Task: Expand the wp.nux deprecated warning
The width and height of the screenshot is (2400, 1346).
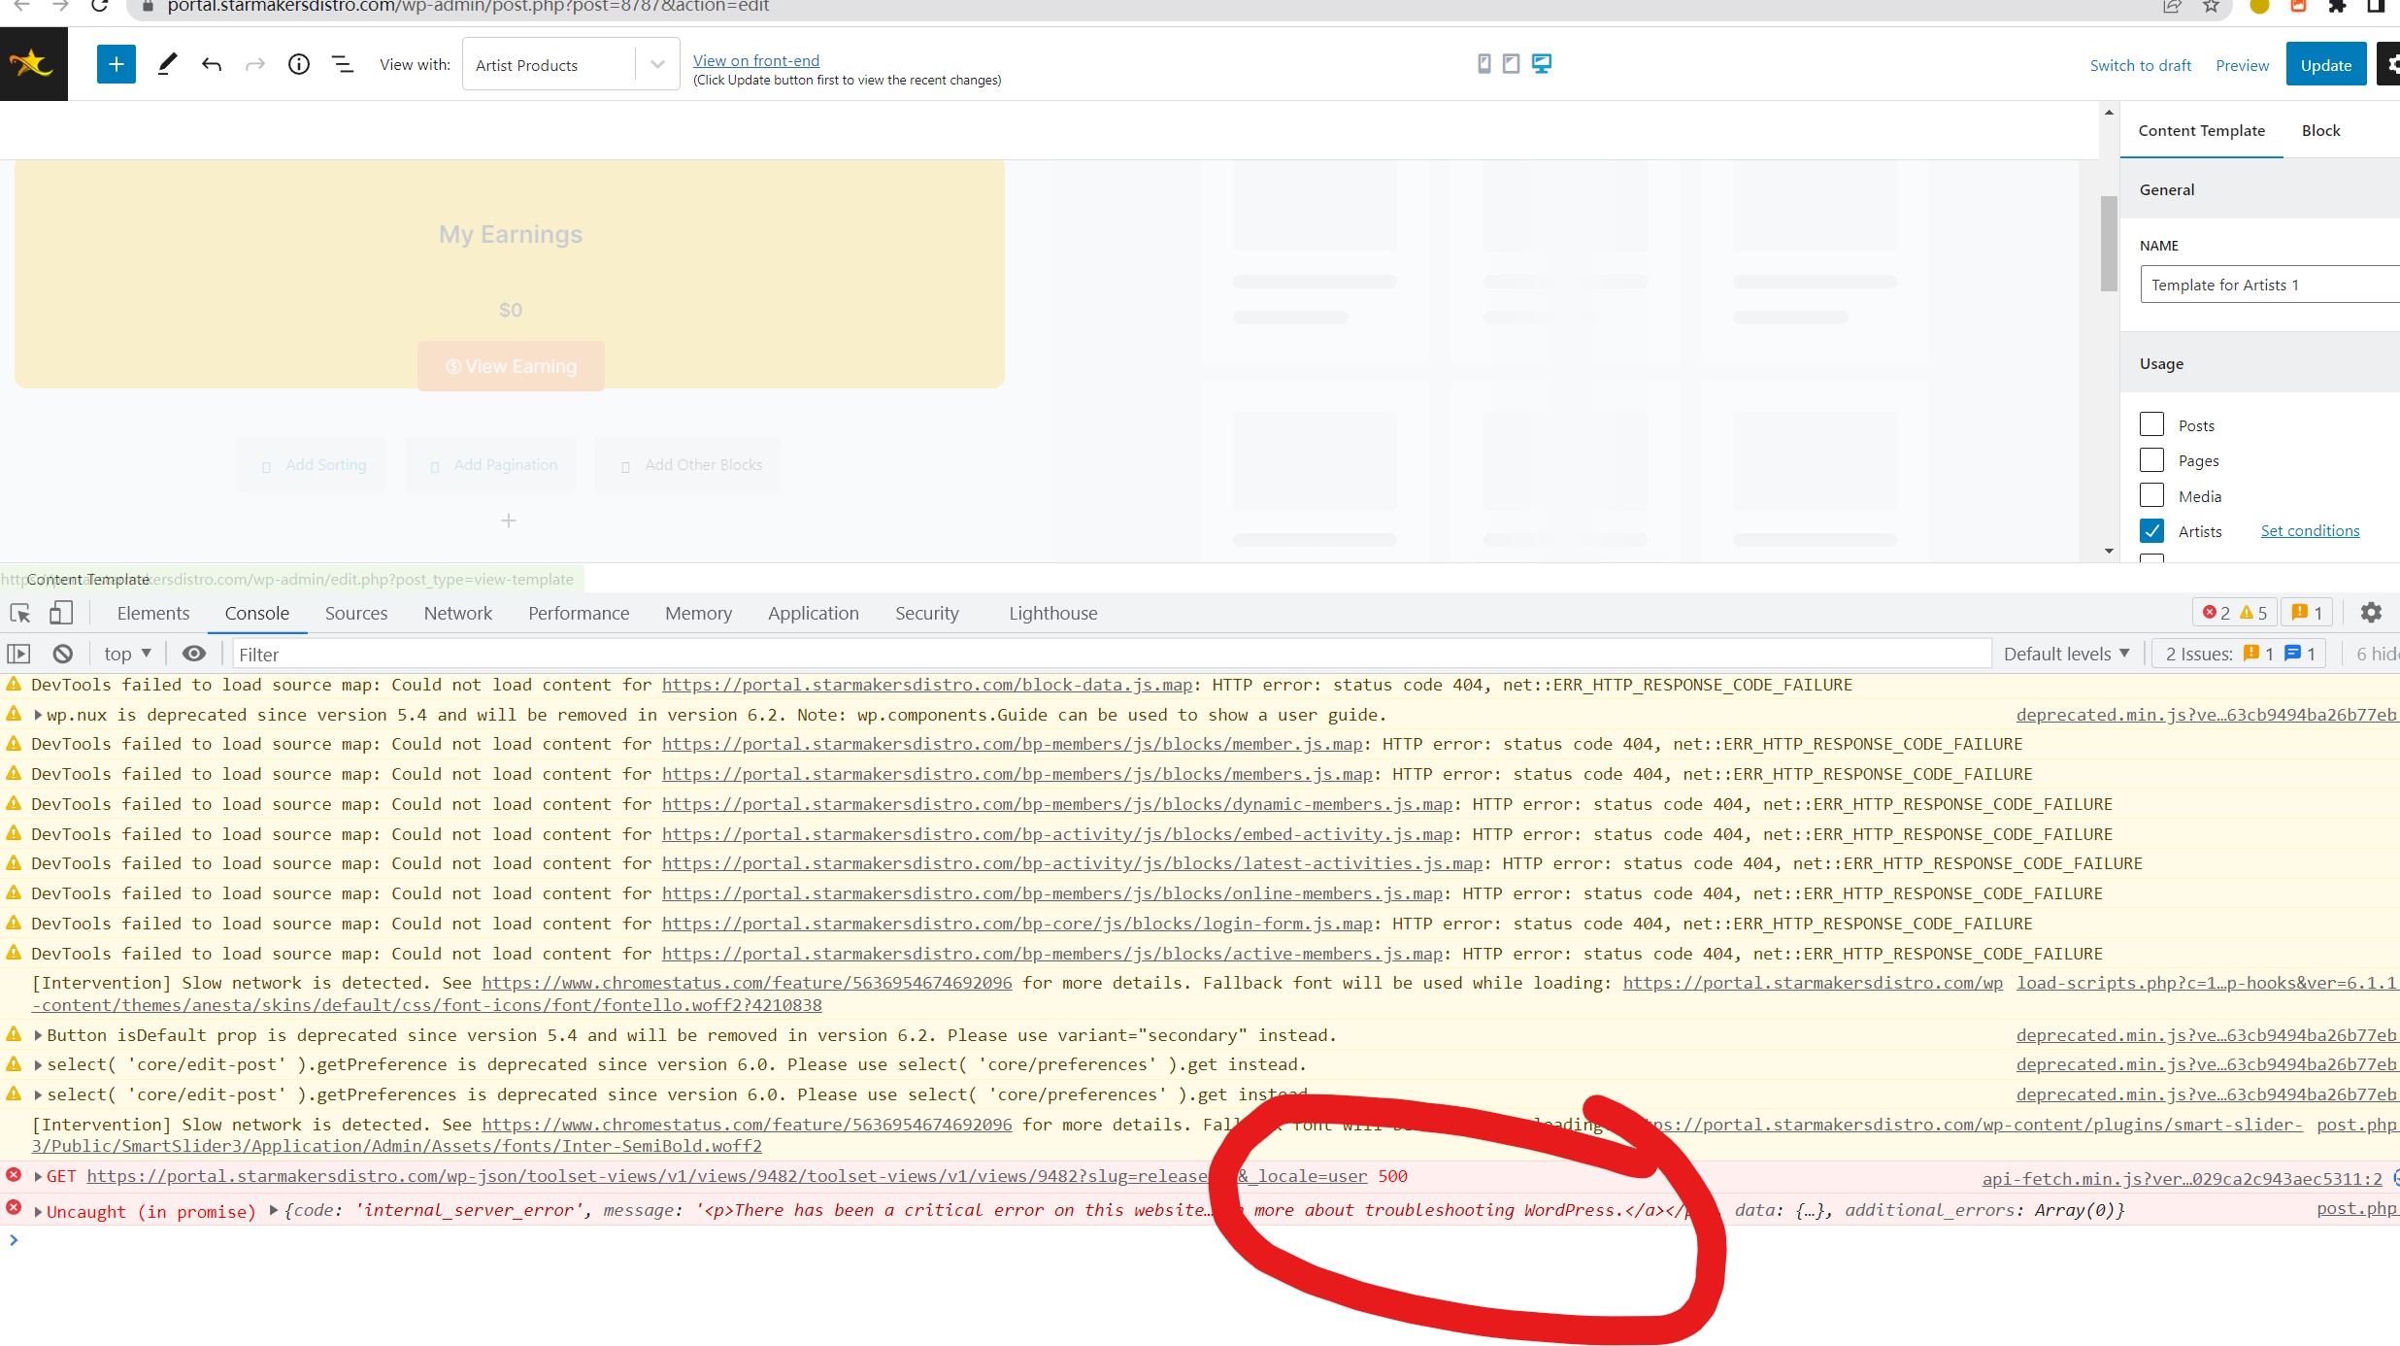Action: 38,715
